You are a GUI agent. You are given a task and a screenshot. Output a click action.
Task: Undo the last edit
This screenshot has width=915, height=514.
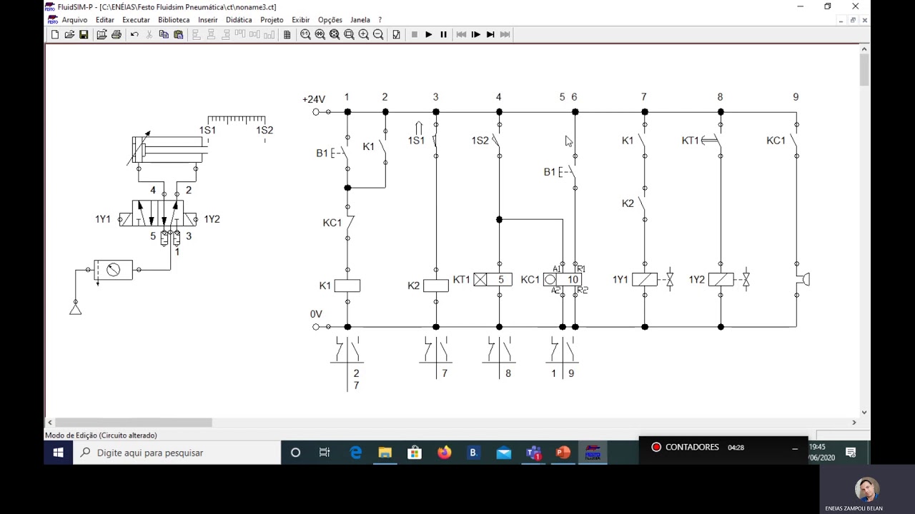tap(134, 34)
